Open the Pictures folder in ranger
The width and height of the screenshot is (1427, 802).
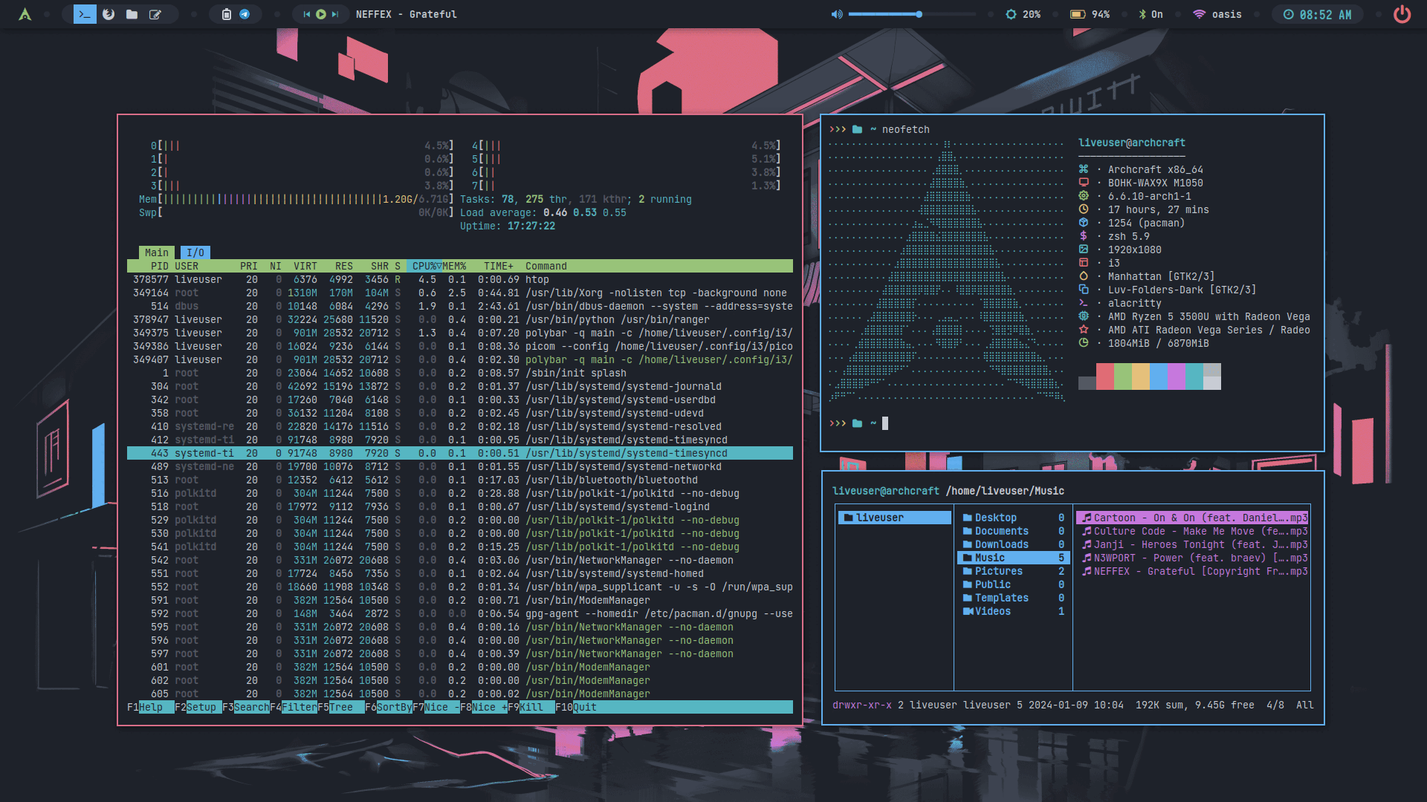pos(998,571)
